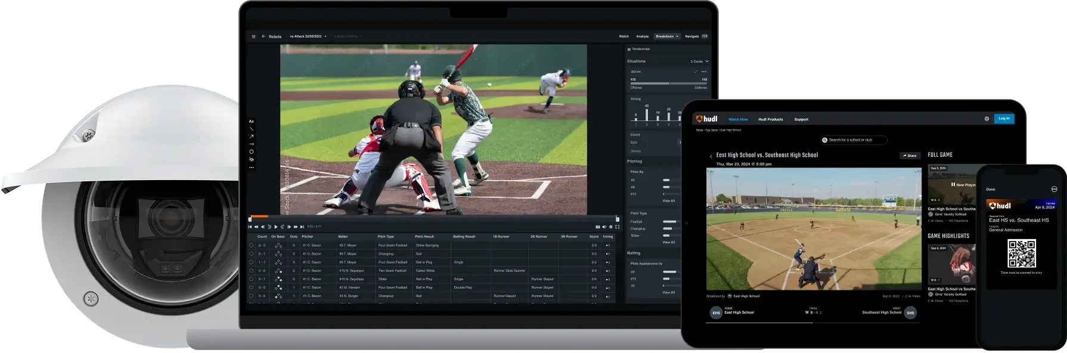Select the first 0 - 0 pitch row radio

251,245
